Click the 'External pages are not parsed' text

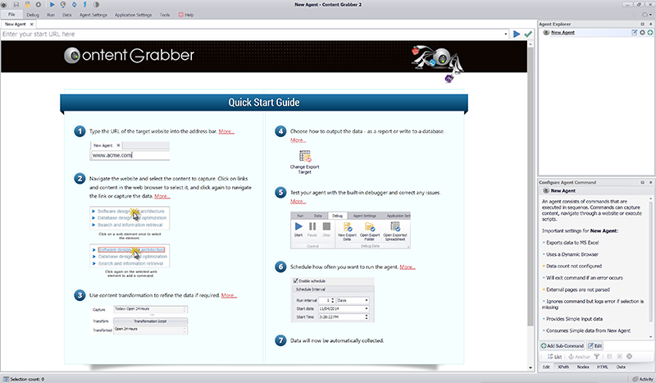pyautogui.click(x=578, y=290)
